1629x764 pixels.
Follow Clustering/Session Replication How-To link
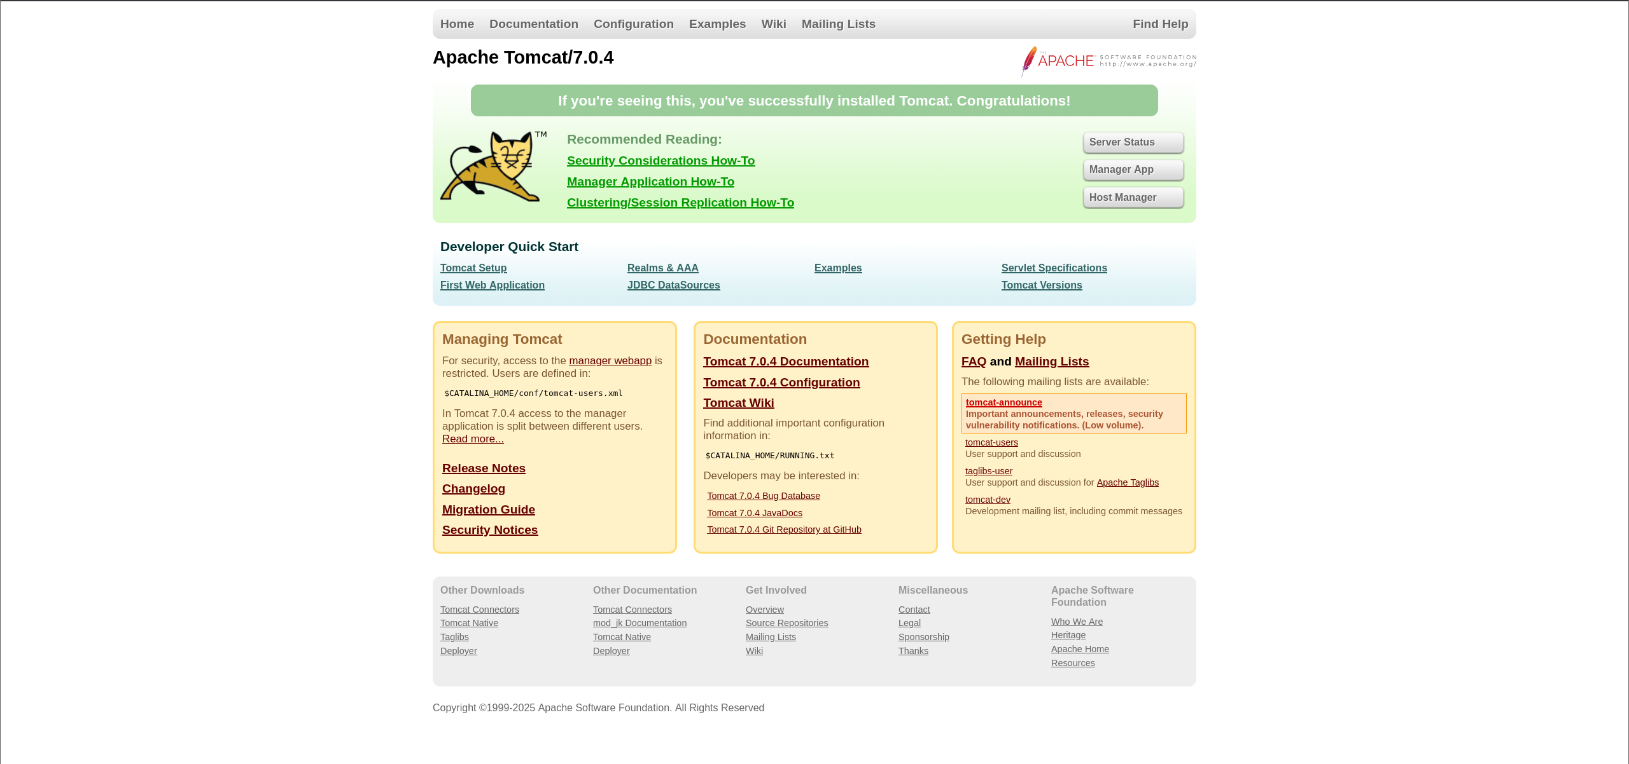click(680, 203)
